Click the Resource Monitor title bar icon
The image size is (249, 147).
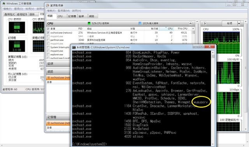pyautogui.click(x=47, y=5)
